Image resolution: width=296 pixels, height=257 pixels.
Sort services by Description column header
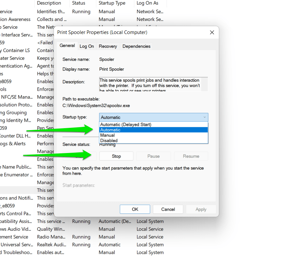pyautogui.click(x=49, y=3)
